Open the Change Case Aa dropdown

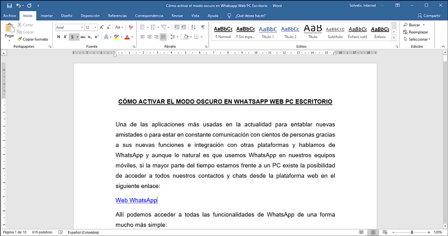click(x=119, y=27)
